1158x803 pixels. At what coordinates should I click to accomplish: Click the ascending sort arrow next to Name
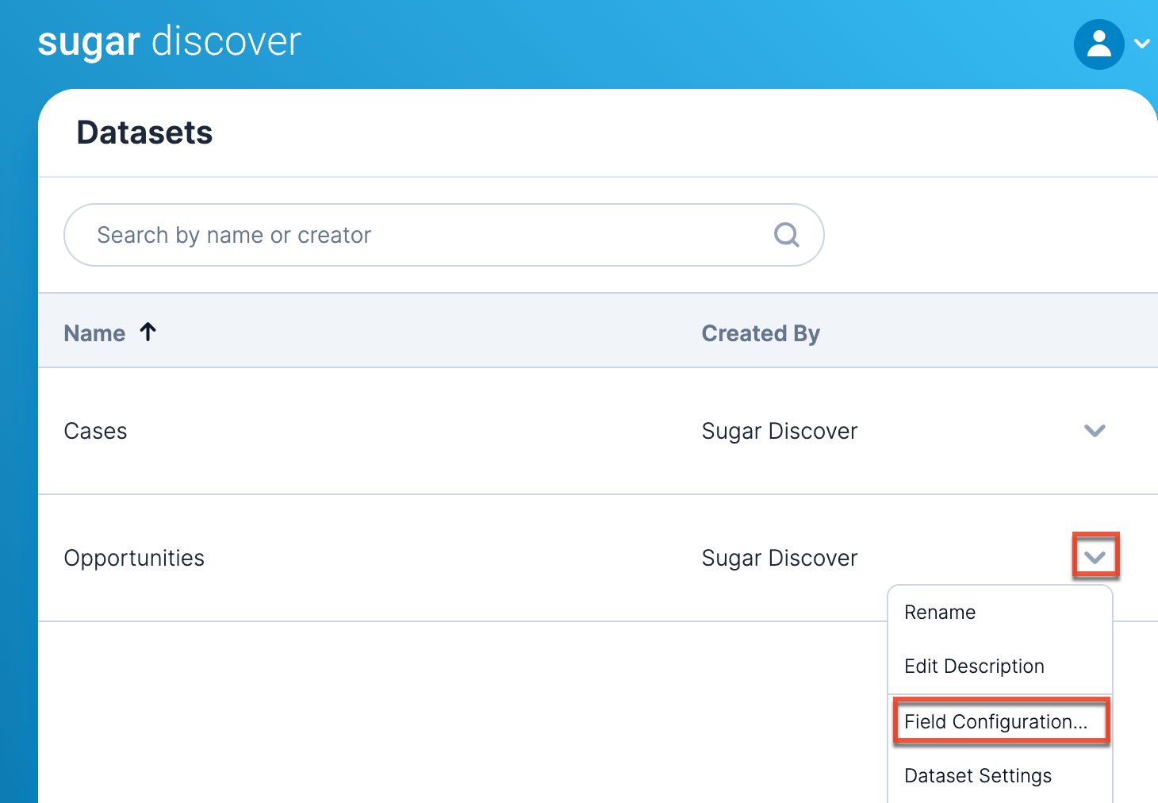pyautogui.click(x=148, y=332)
